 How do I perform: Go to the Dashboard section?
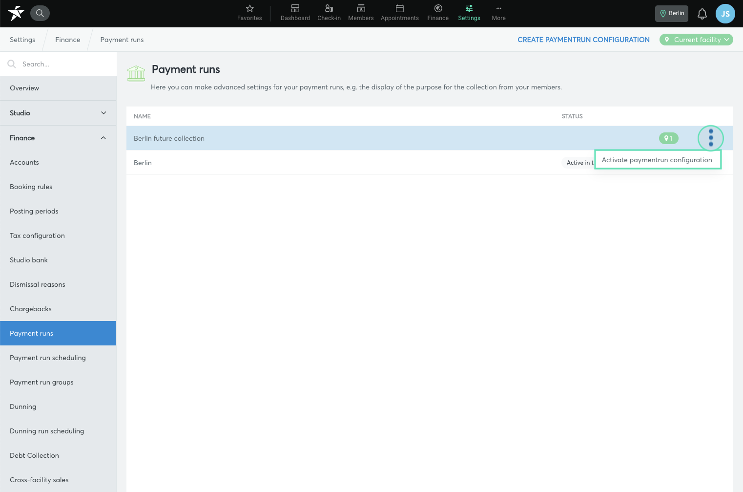click(295, 13)
